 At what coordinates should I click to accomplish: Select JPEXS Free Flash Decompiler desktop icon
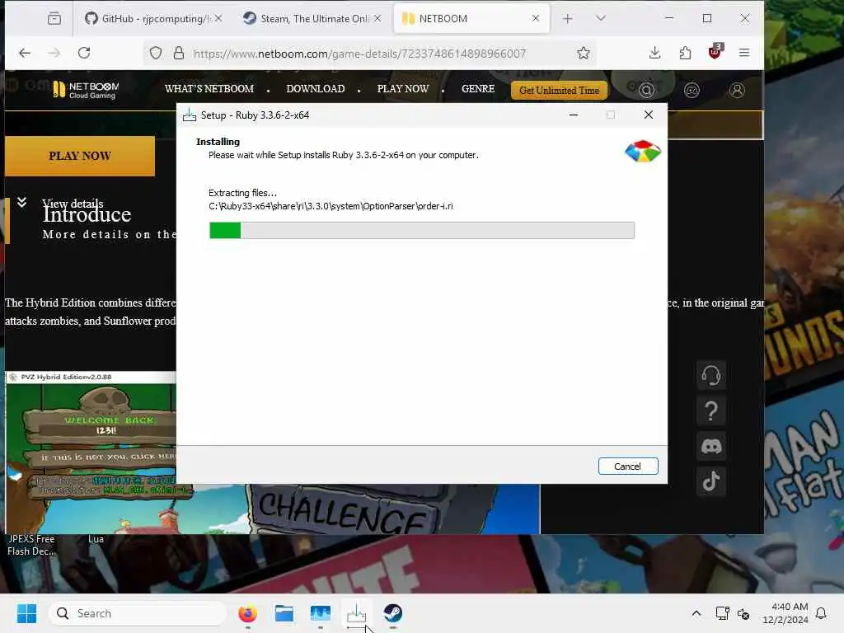pyautogui.click(x=31, y=545)
